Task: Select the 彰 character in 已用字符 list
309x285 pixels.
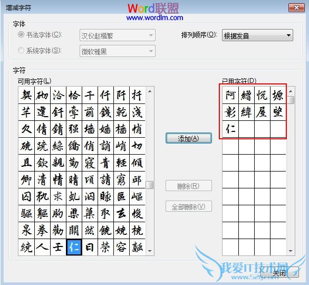Action: click(230, 112)
